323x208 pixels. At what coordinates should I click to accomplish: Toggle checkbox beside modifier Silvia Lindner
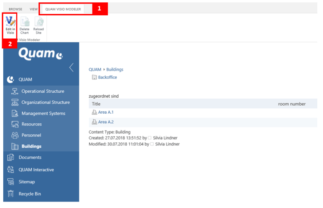tap(152, 144)
